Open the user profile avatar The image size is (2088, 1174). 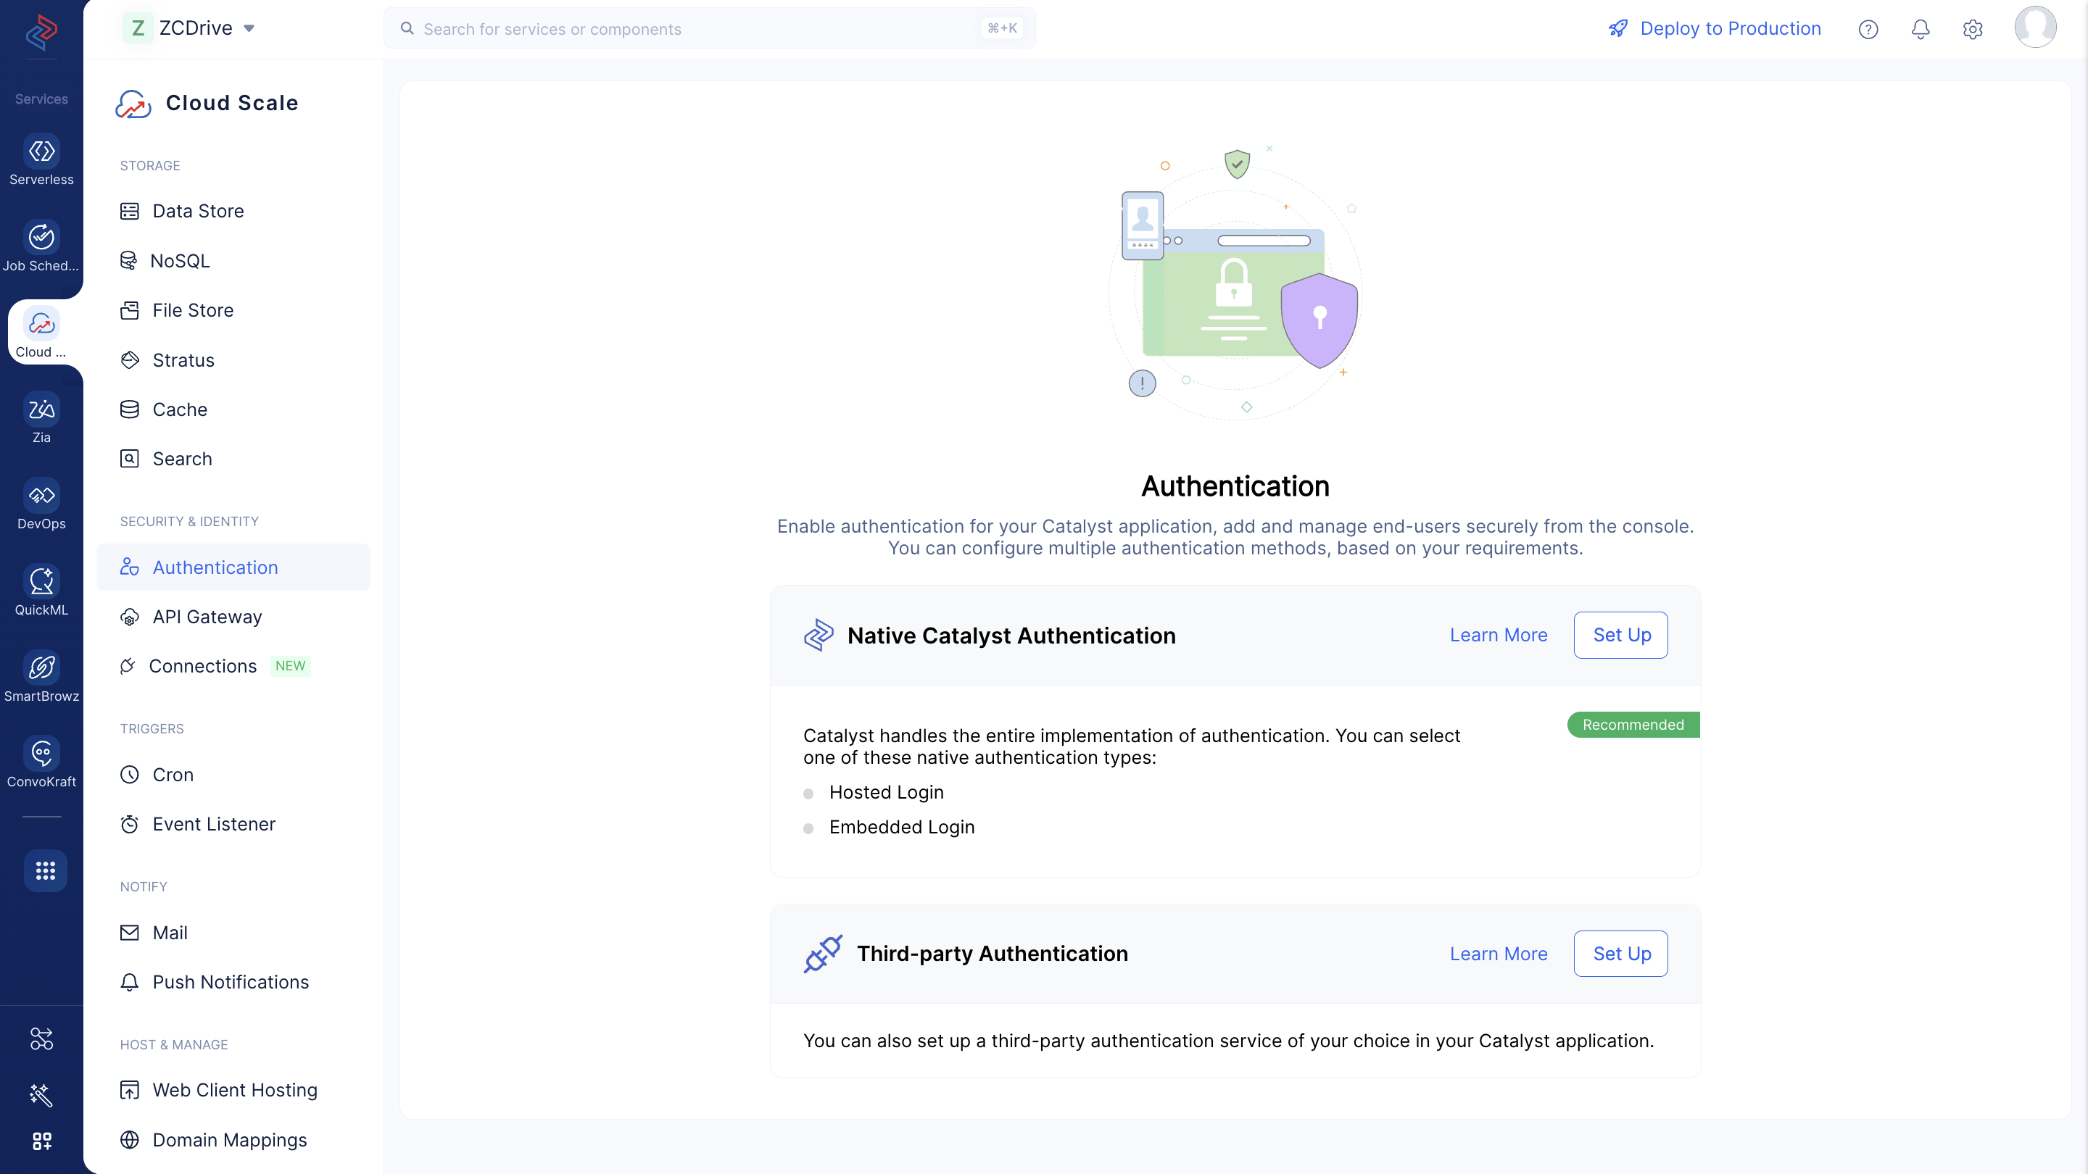pos(2035,28)
